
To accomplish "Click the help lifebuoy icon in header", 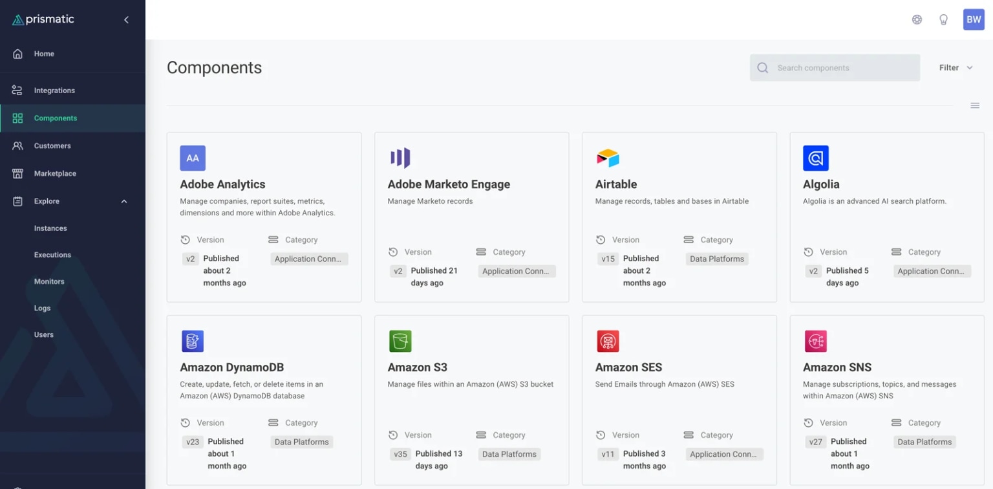I will pos(917,19).
